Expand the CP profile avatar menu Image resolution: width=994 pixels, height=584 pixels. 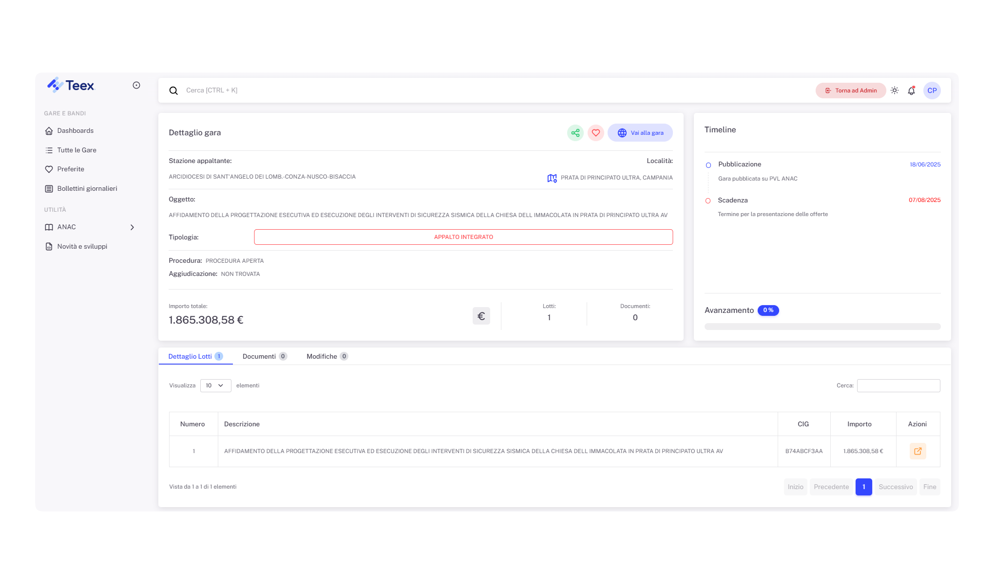pyautogui.click(x=932, y=91)
